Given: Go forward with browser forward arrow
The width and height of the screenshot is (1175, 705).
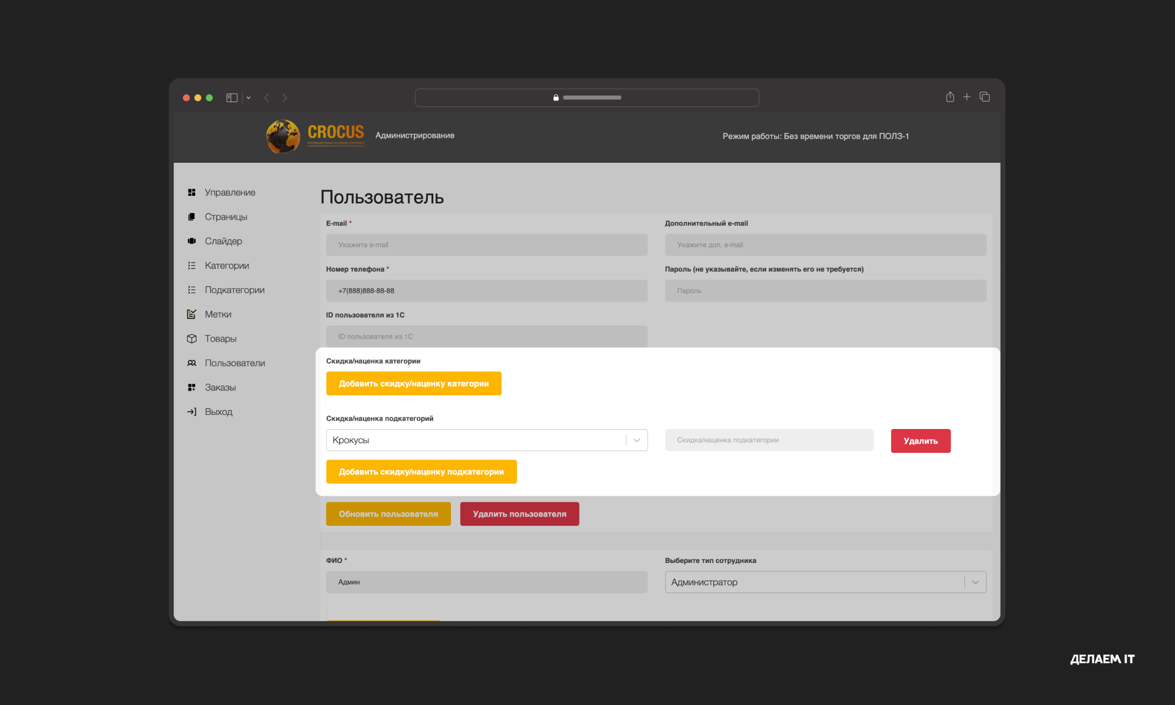Looking at the screenshot, I should (285, 98).
